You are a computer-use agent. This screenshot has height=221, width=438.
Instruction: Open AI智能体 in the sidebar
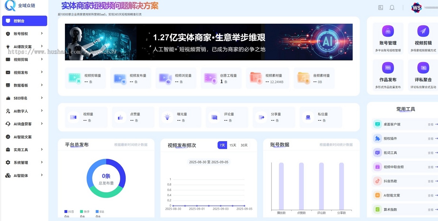coord(24,175)
